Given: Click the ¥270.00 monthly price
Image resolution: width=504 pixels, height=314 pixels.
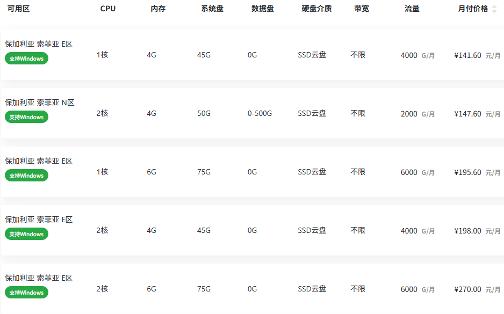Looking at the screenshot, I should pos(467,289).
